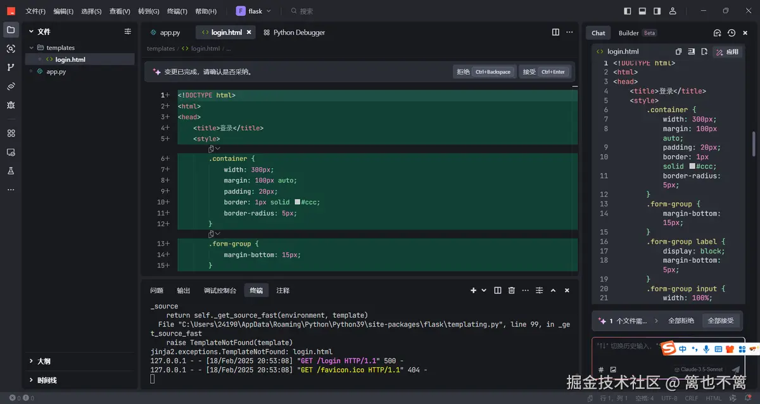This screenshot has height=404, width=760.
Task: Open the 终端(T) menu
Action: click(x=177, y=11)
